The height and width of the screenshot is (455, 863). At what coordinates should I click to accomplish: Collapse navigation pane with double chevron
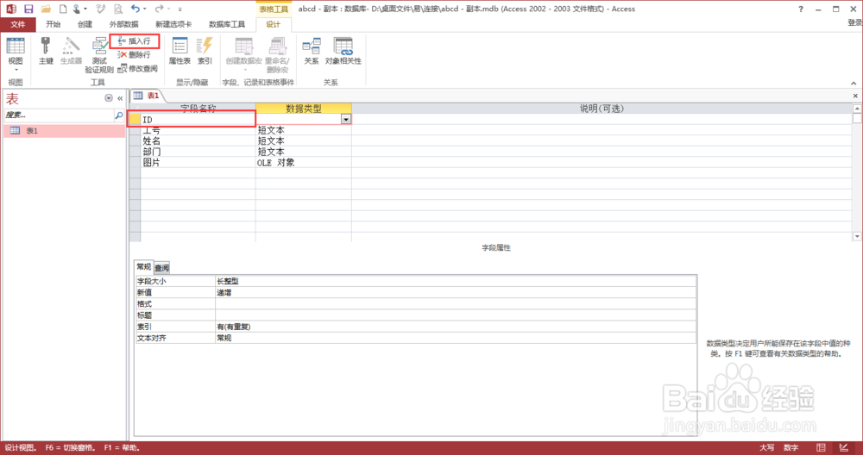(120, 98)
